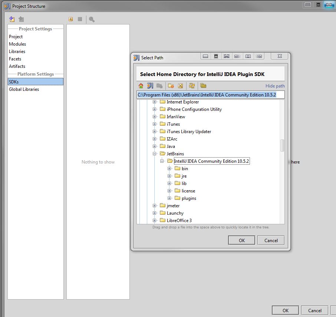This screenshot has width=336, height=317.
Task: Click the greyed module directory toolbar icon
Action: pyautogui.click(x=159, y=86)
